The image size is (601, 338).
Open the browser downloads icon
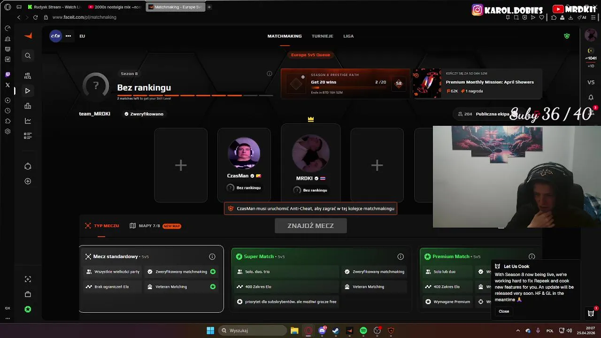(x=570, y=17)
